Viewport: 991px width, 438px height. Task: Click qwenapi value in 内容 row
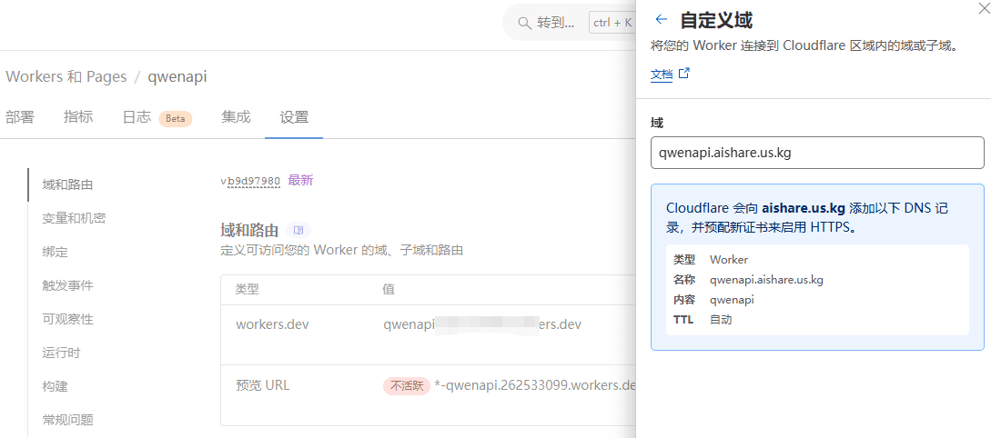(732, 300)
